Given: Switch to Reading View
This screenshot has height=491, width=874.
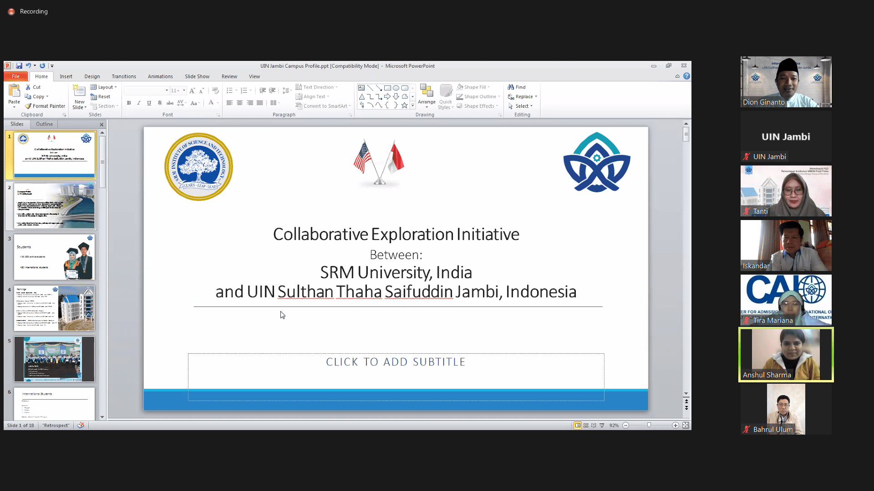Looking at the screenshot, I should [x=594, y=426].
